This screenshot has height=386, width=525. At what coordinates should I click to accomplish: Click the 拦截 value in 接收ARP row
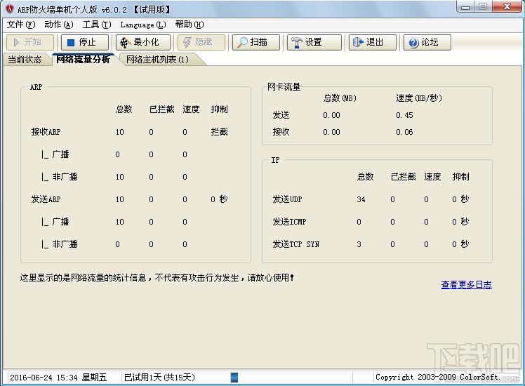[219, 132]
